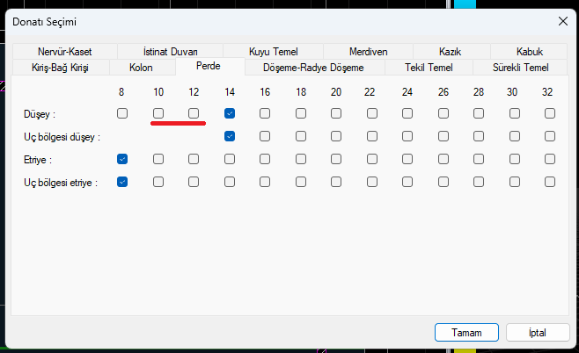
Task: Open the Merdiven tab
Action: [368, 52]
